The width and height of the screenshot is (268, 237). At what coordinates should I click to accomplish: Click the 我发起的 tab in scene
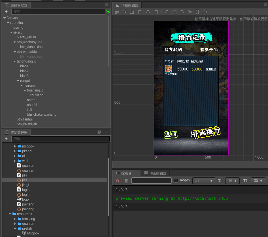(173, 50)
